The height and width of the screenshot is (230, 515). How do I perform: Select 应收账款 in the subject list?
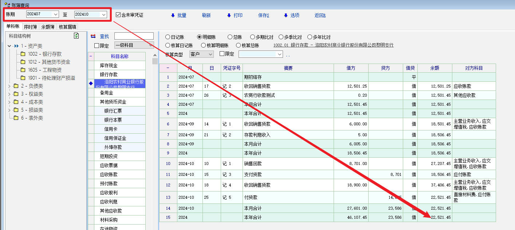click(109, 174)
